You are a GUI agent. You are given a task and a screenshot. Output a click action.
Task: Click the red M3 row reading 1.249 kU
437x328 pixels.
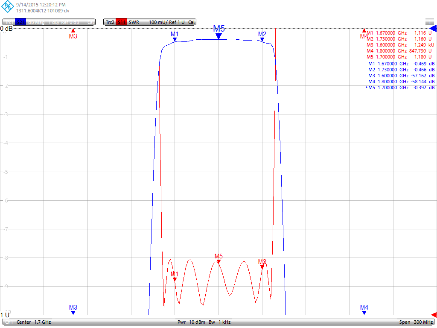(x=400, y=45)
